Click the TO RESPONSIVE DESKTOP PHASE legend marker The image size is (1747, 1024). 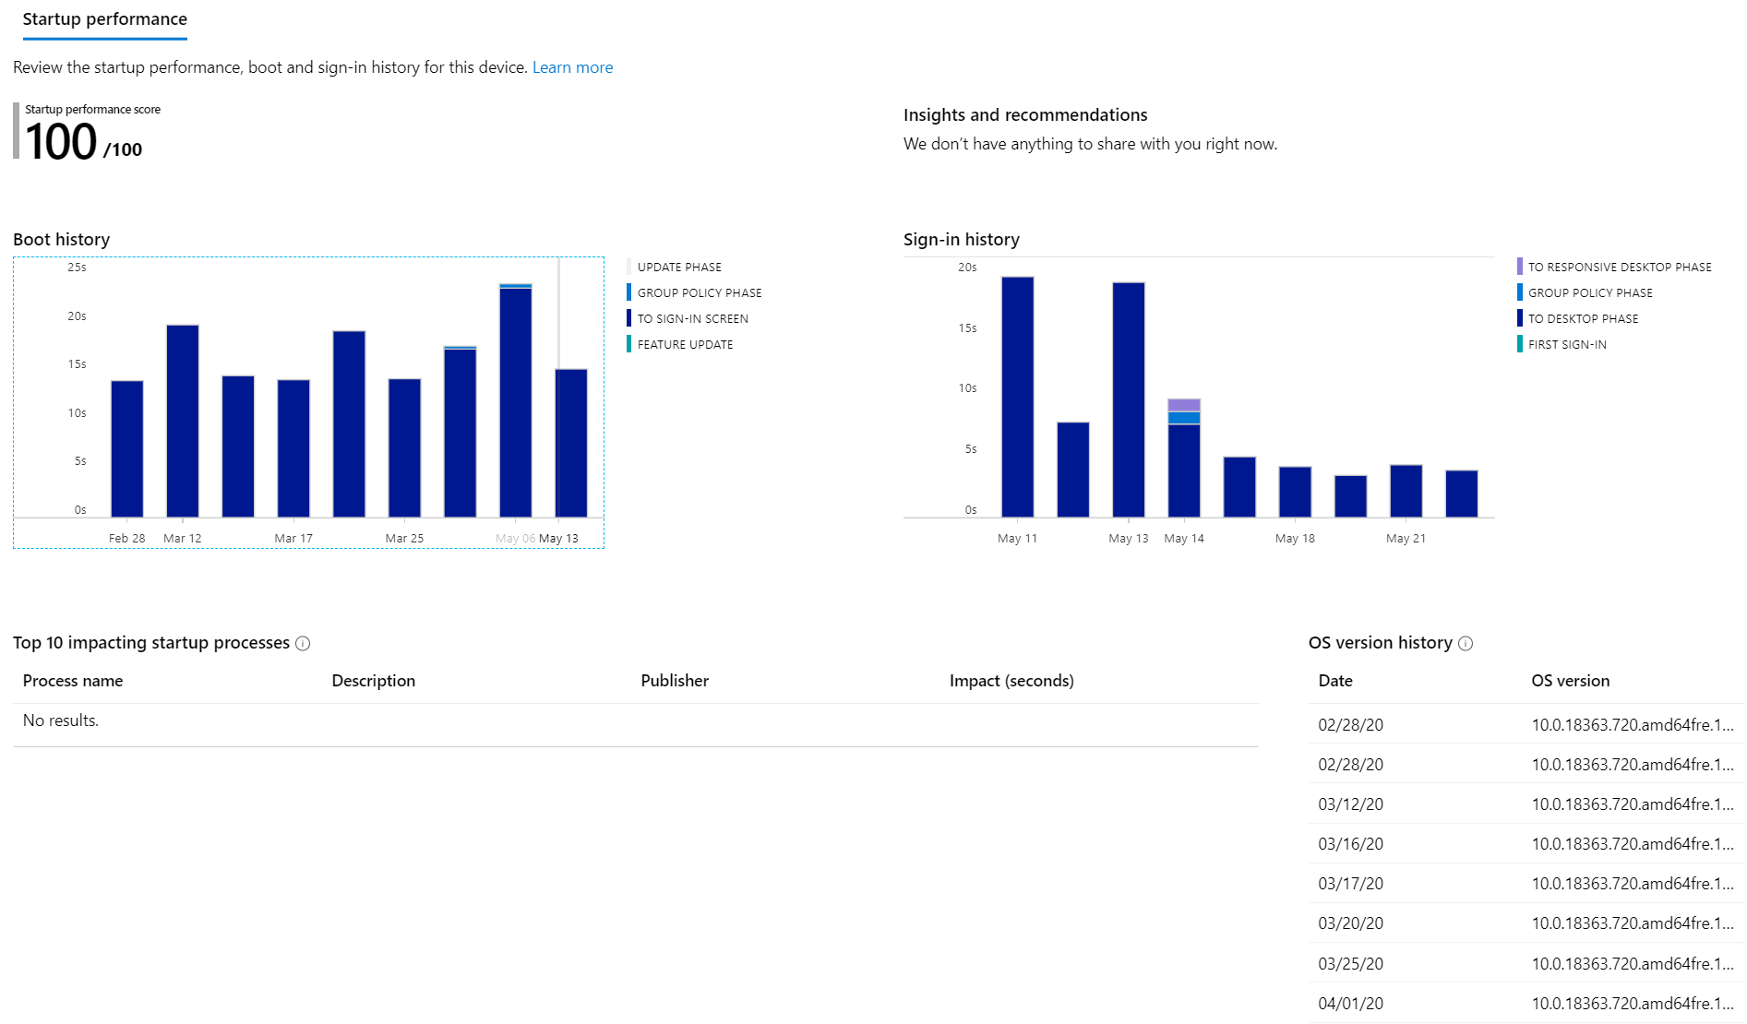[1518, 267]
